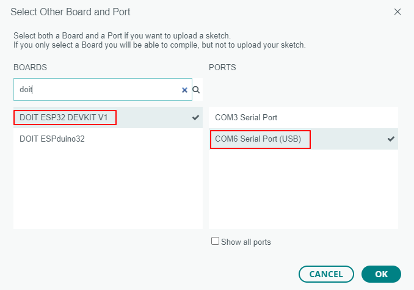
Task: Select the DOIT ESPduino32 board
Action: click(108, 139)
